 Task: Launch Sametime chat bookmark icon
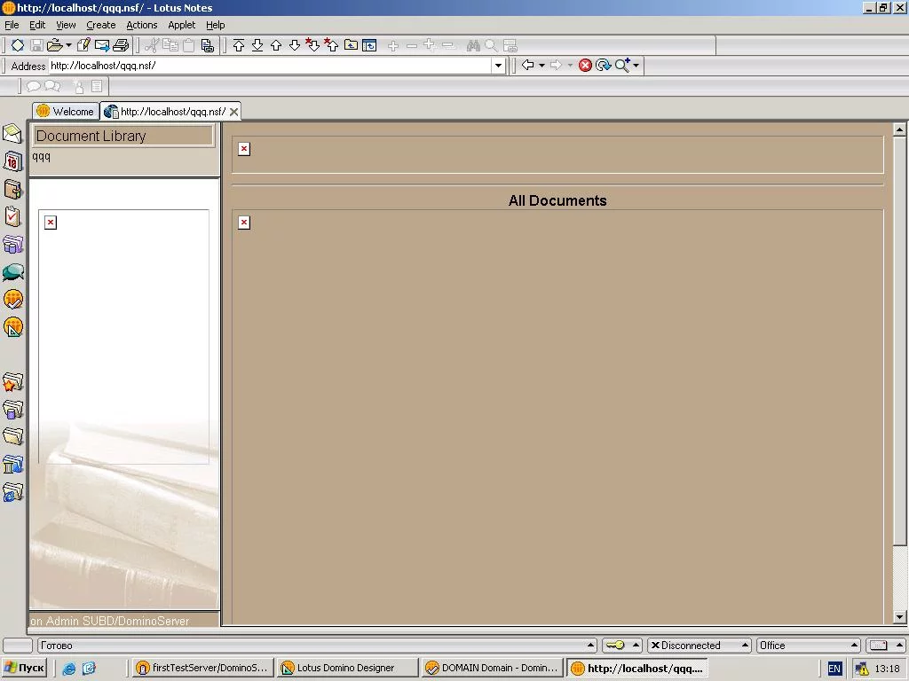(x=12, y=272)
